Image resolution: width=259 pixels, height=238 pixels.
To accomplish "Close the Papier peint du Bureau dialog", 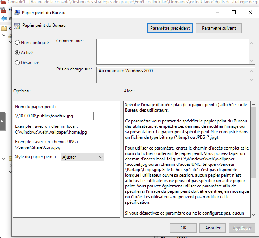I will point(250,12).
